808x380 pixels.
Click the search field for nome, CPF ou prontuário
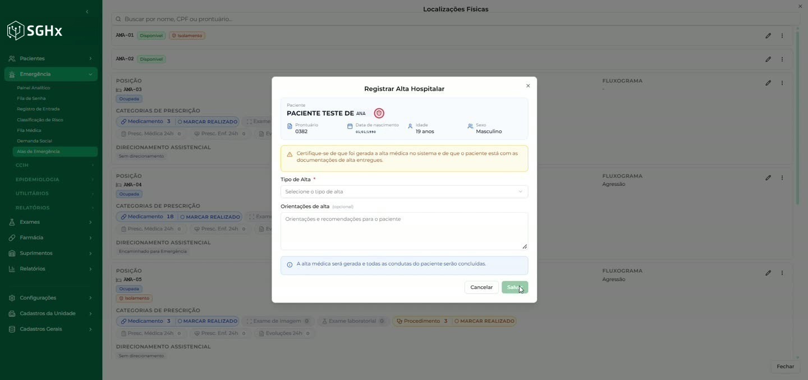coord(455,19)
